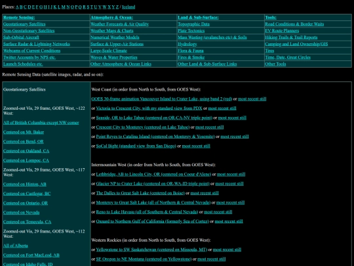This screenshot has width=354, height=266.
Task: Open Centered on Bend, OR view
Action: pos(23,142)
